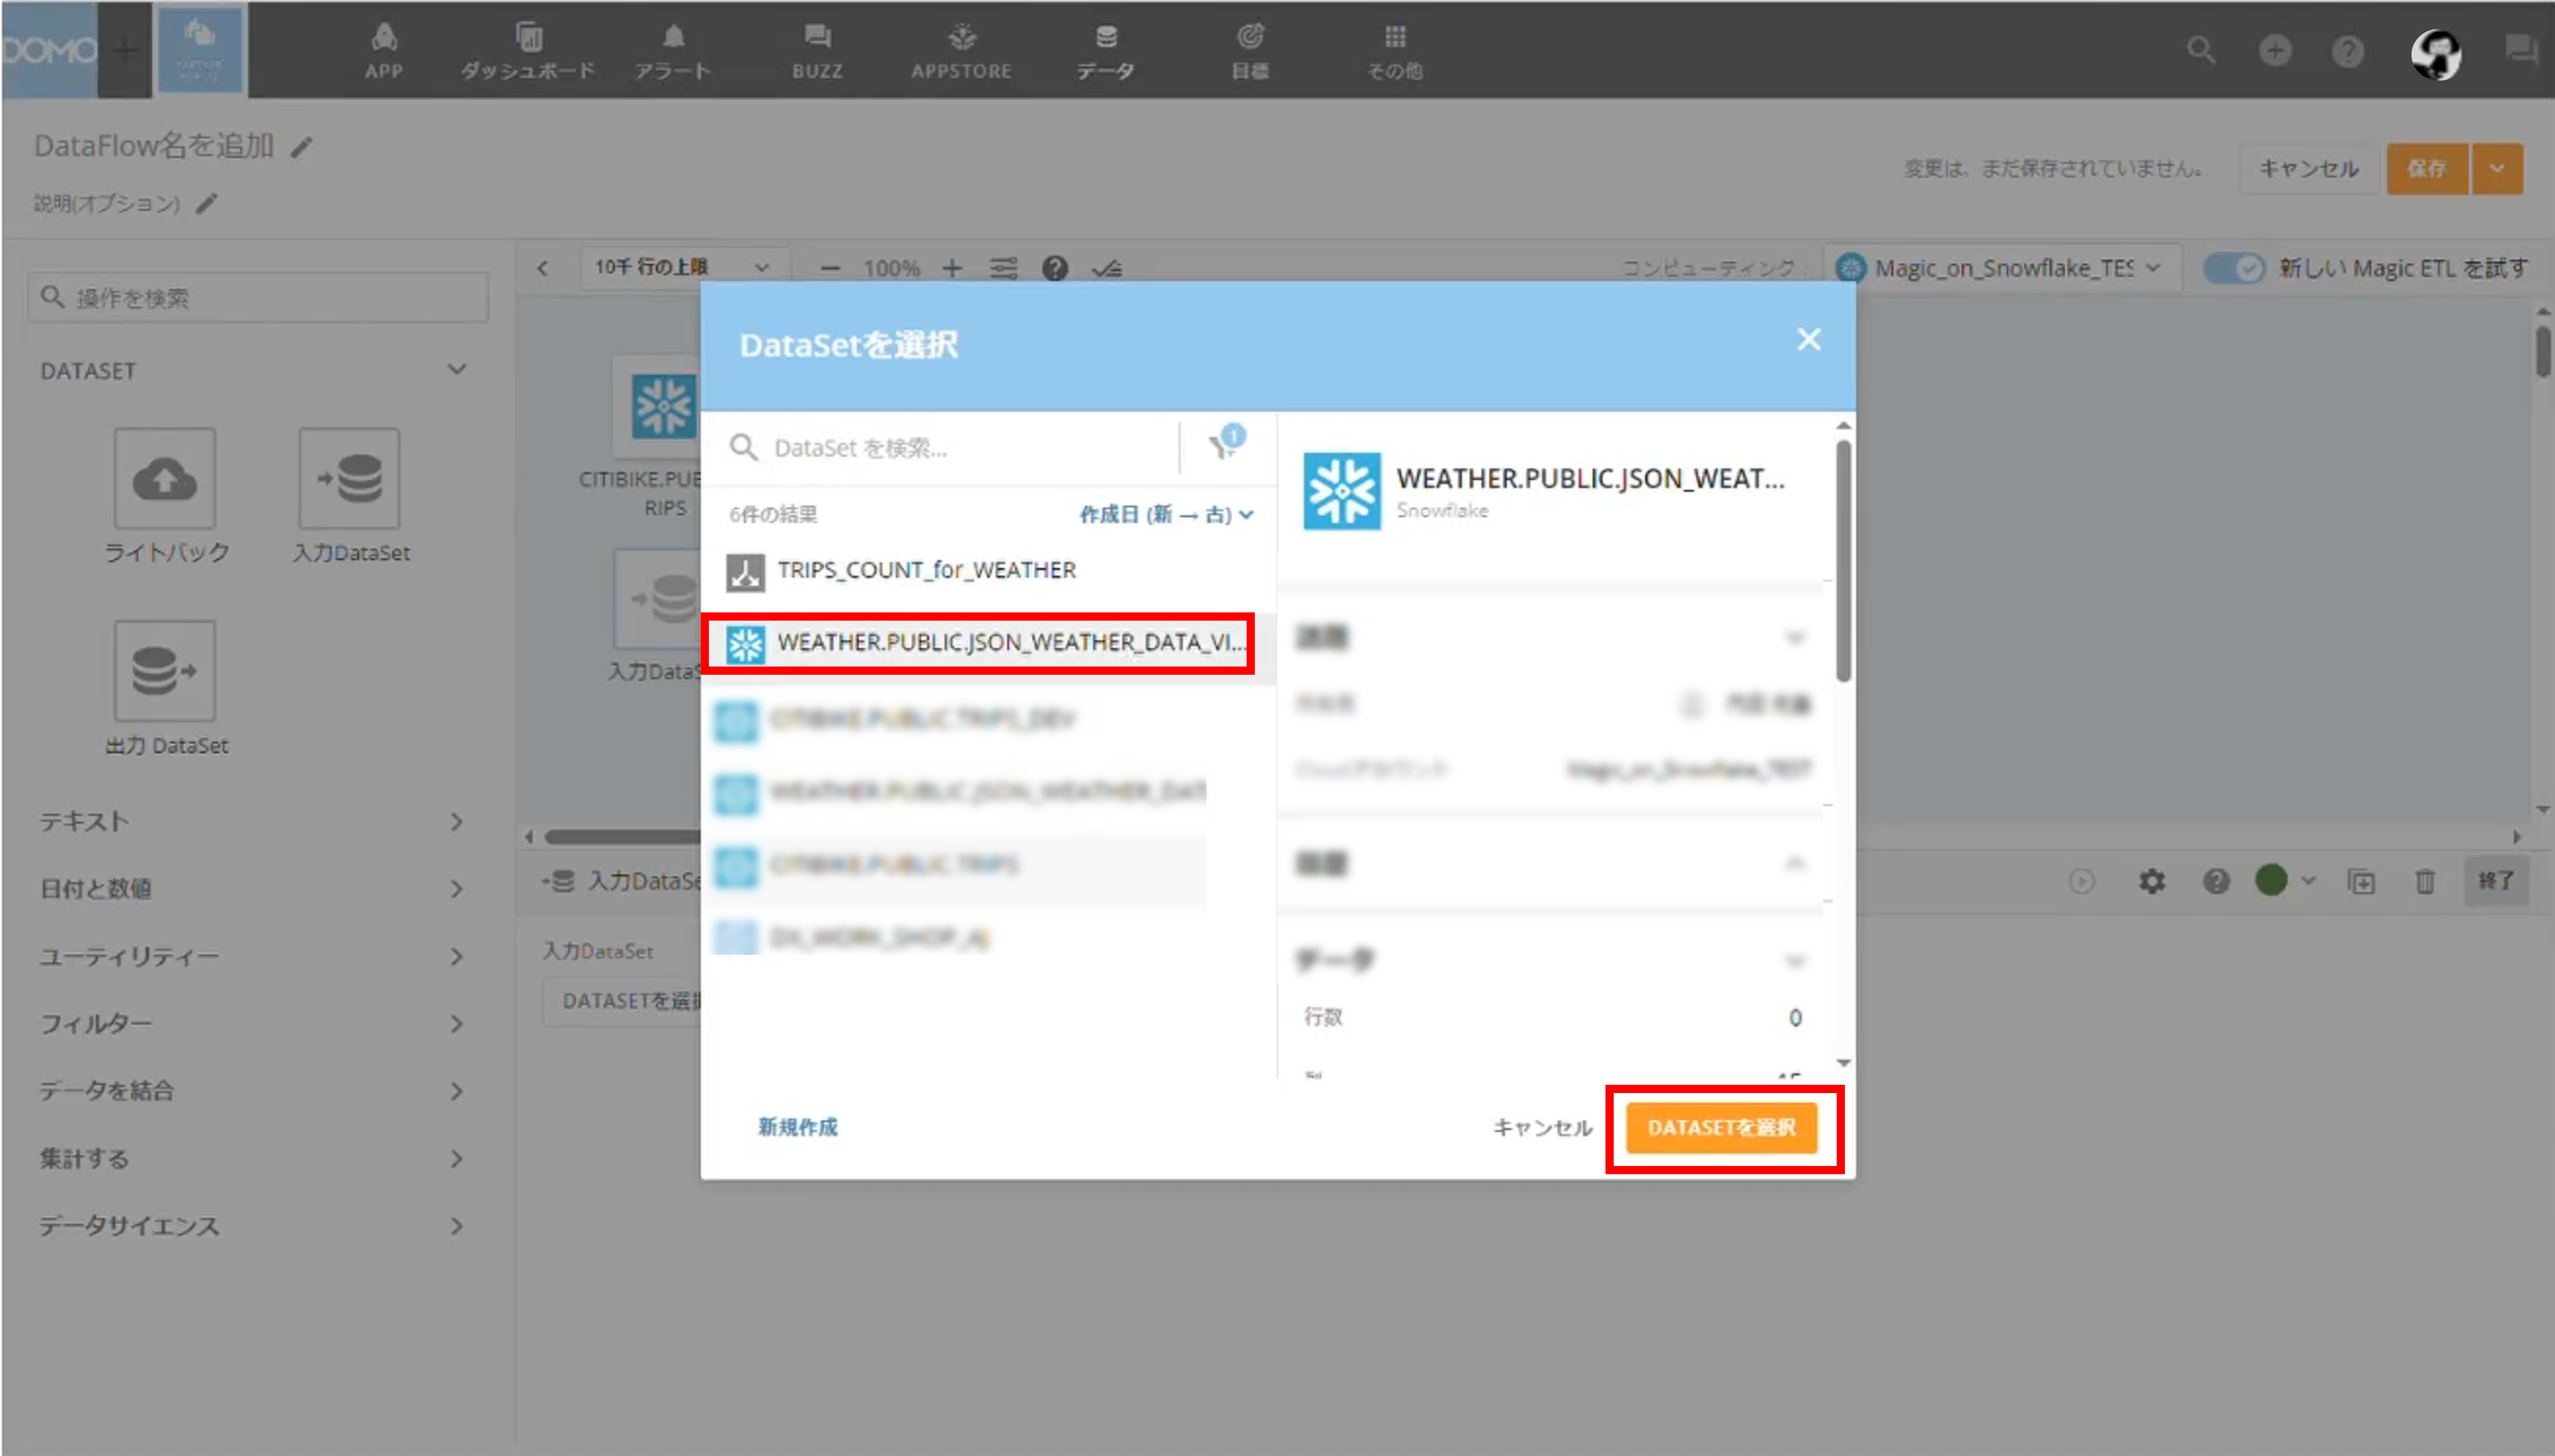Click the DATASETを選択 button

1721,1128
